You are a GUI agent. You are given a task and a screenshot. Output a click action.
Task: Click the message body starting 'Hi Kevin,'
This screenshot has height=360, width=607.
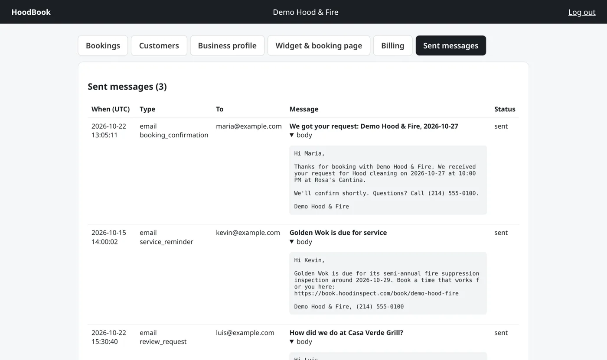pyautogui.click(x=388, y=283)
